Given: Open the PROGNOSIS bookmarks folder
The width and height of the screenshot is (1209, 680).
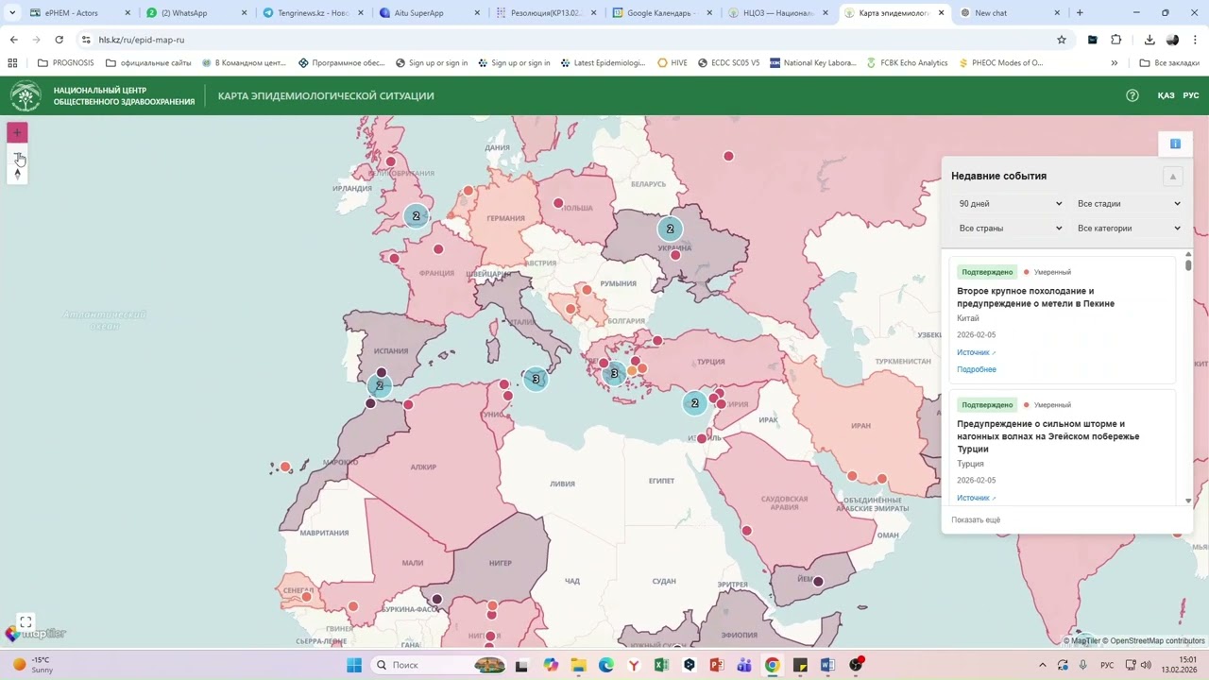Looking at the screenshot, I should click(x=65, y=63).
